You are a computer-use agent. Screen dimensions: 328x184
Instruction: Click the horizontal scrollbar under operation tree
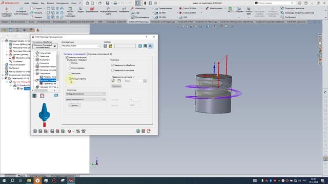point(44,90)
